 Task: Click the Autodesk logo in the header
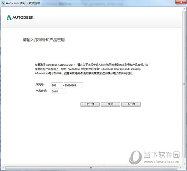pyautogui.click(x=20, y=18)
